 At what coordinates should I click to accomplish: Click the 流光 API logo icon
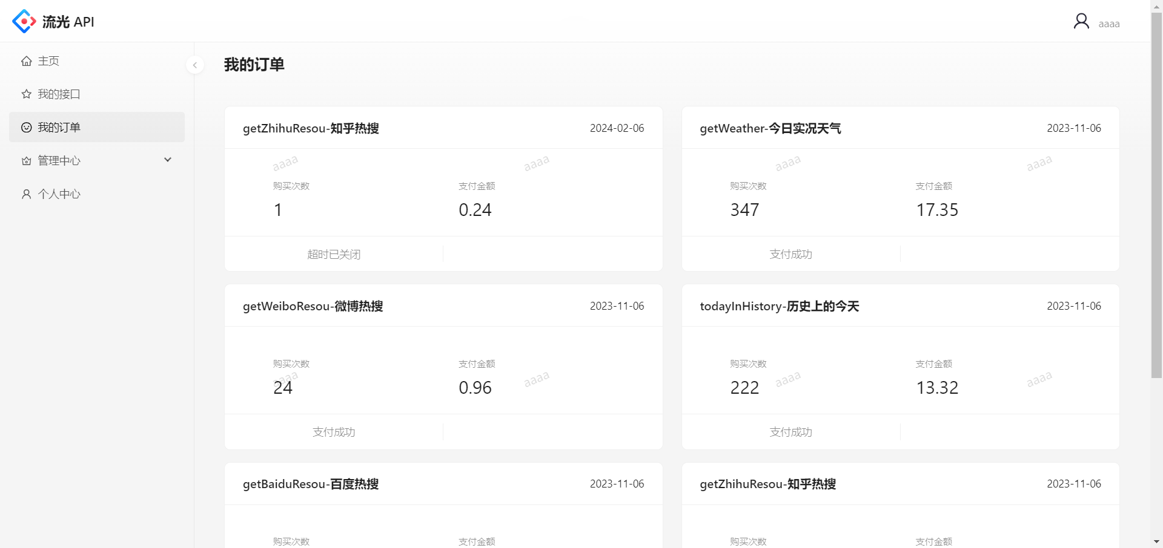point(24,22)
